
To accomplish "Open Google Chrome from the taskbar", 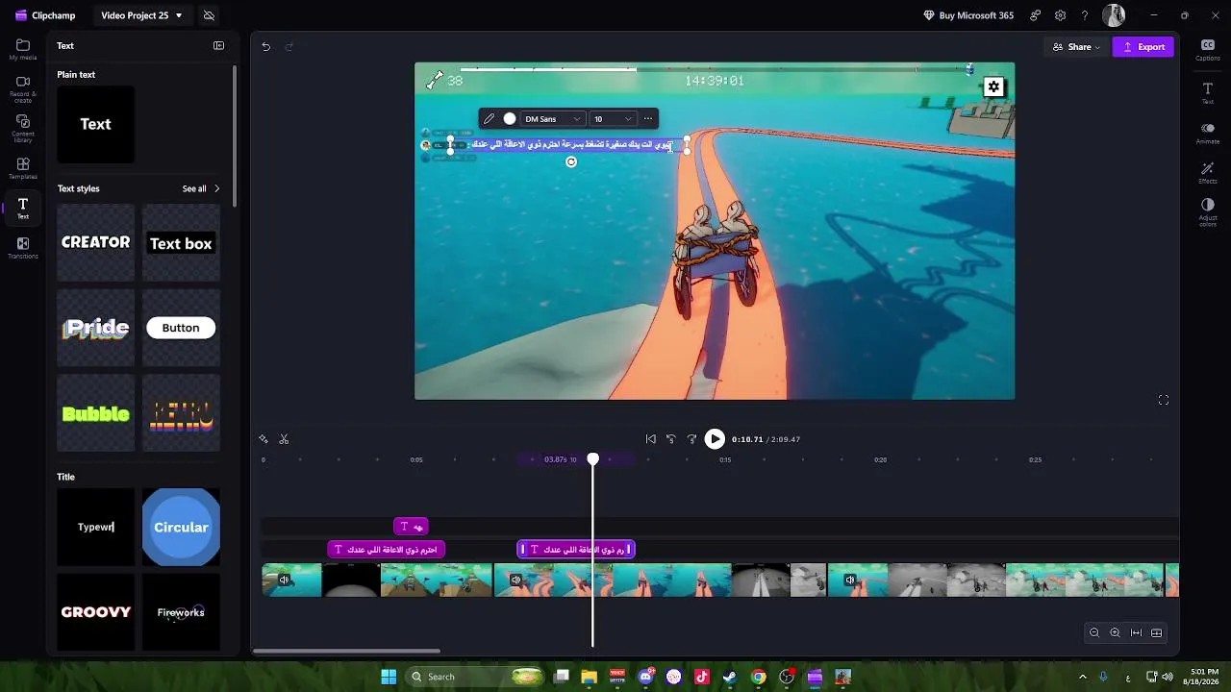I will [758, 677].
